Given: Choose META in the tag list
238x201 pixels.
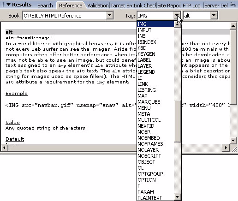Looking at the screenshot, I should click(x=155, y=114).
